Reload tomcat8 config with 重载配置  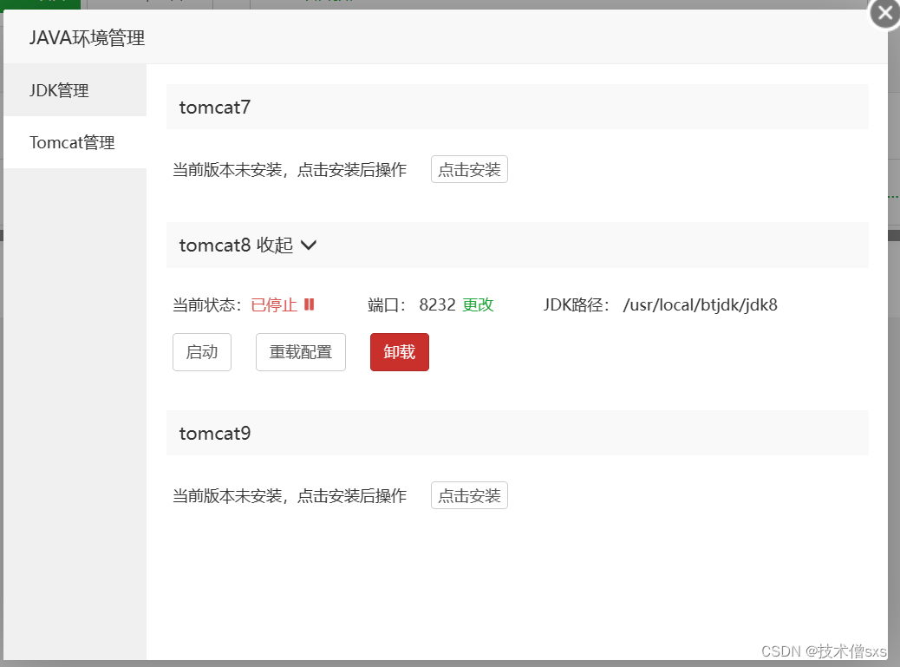301,352
